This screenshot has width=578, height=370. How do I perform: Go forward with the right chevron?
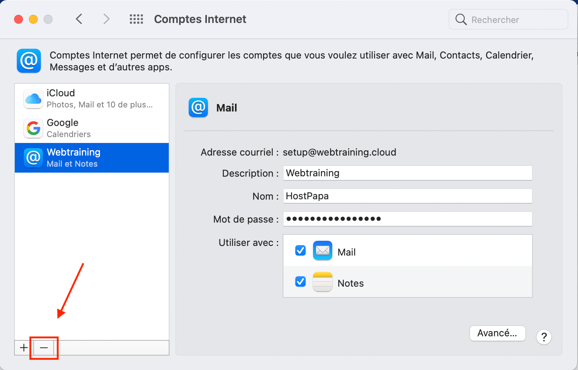[106, 19]
